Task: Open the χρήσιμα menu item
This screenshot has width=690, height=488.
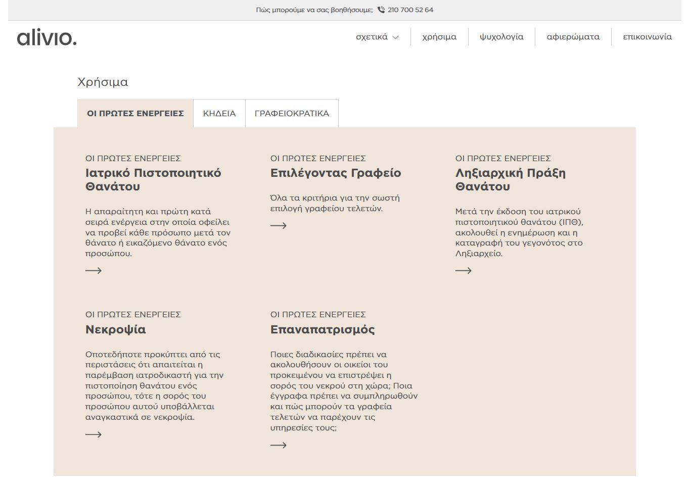Action: 439,37
